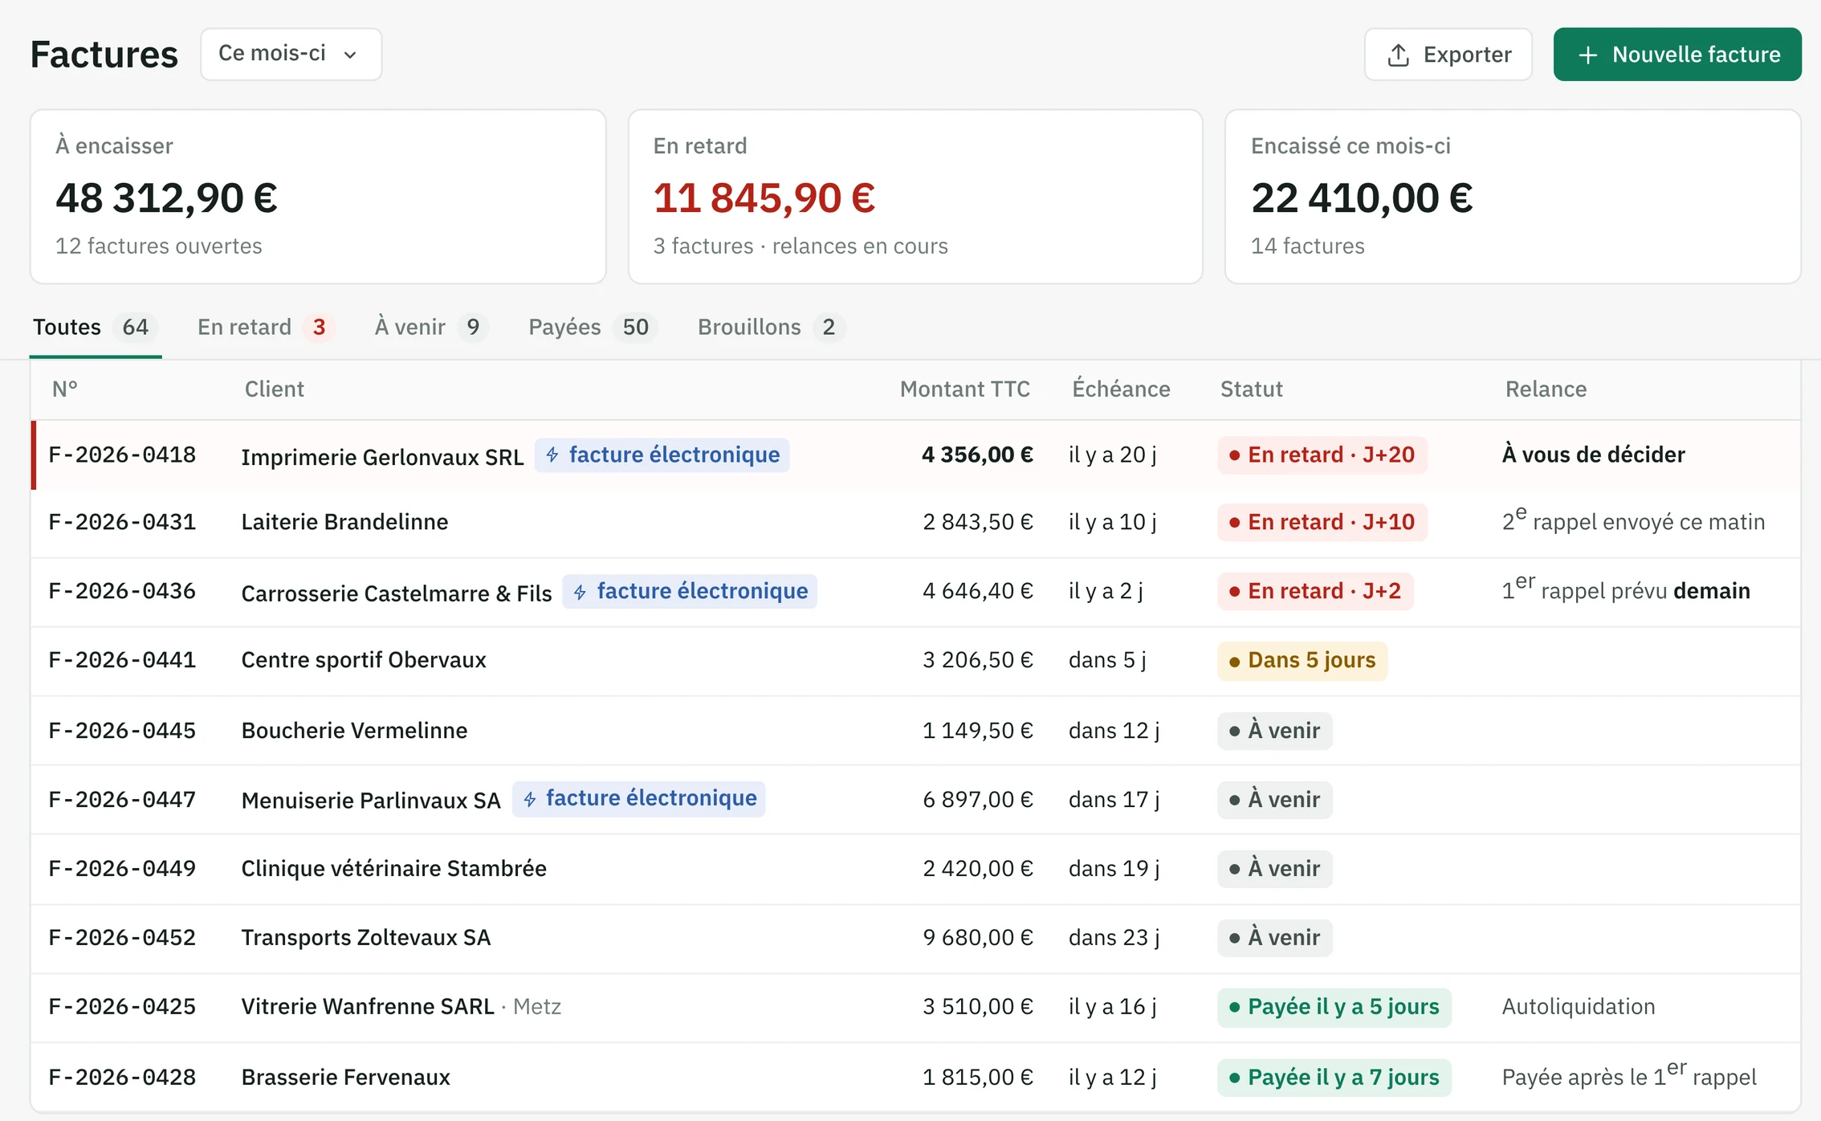Click the amount 9 680,00 €
The height and width of the screenshot is (1121, 1821).
(x=978, y=939)
